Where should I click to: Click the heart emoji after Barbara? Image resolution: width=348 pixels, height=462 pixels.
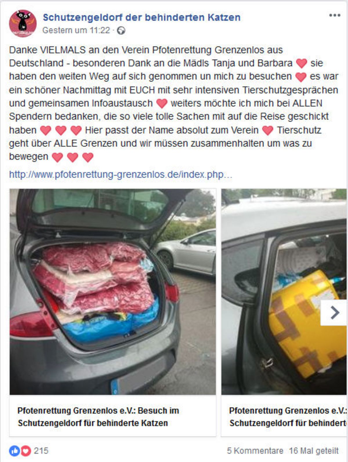301,63
